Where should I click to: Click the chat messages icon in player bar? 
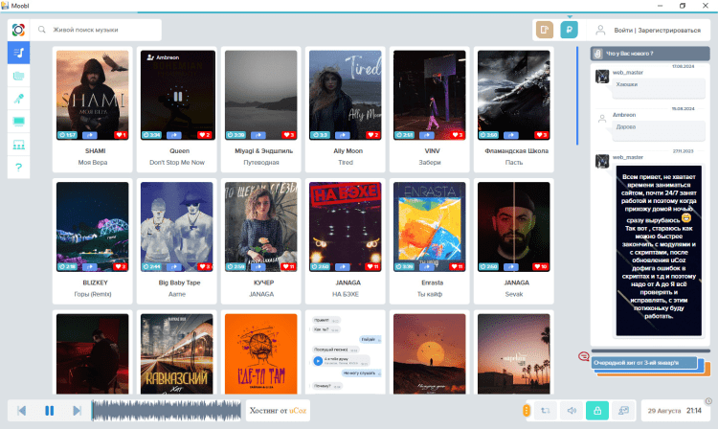pyautogui.click(x=623, y=411)
